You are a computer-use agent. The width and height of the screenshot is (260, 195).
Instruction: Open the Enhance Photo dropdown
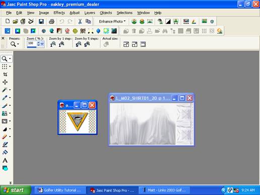click(x=112, y=22)
